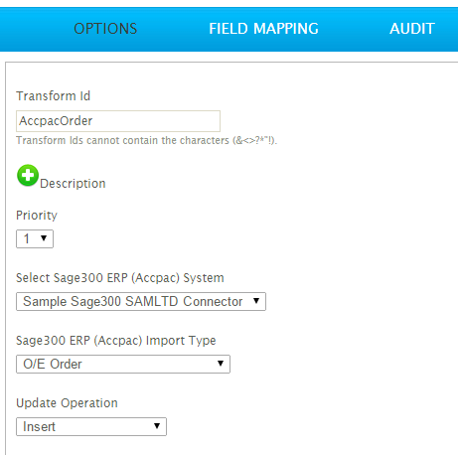This screenshot has width=458, height=455.
Task: Click the Priority label
Action: coord(37,216)
